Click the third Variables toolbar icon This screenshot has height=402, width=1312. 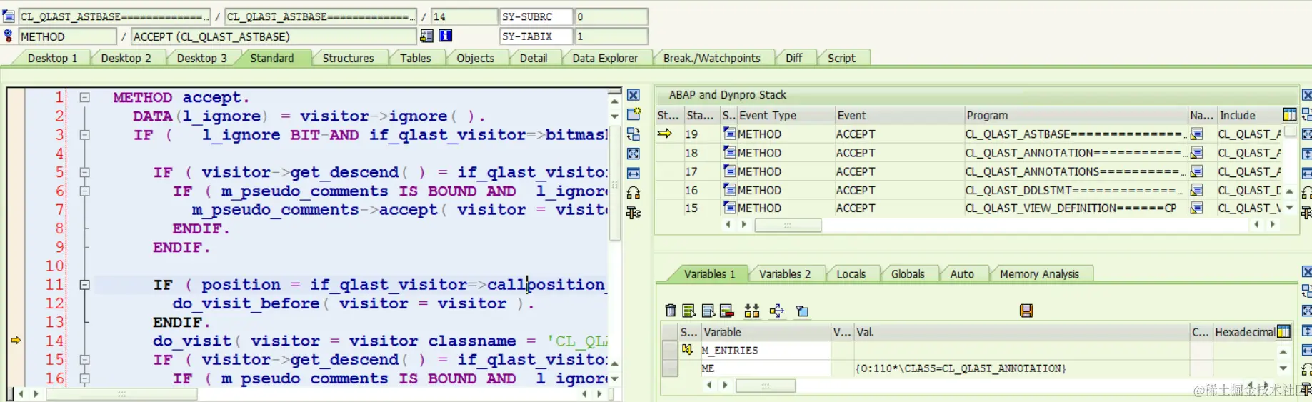coord(708,311)
